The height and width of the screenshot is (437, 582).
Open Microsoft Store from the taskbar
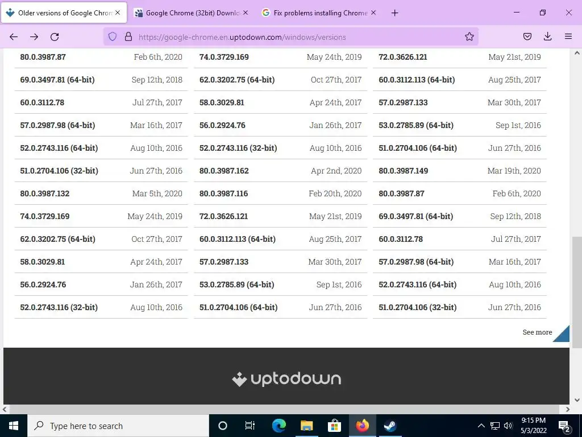(x=334, y=426)
